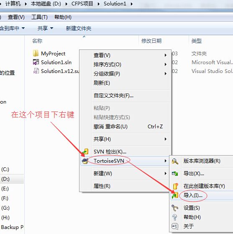
Task: Open the 帮助(H) menu bar item
Action: [x=63, y=17]
